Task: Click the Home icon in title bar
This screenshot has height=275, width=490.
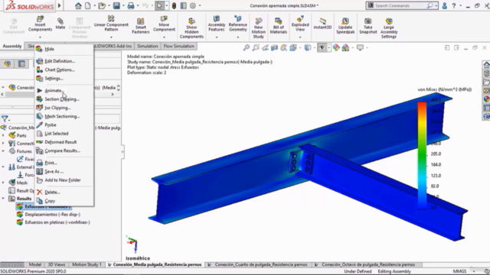Action: click(78, 5)
